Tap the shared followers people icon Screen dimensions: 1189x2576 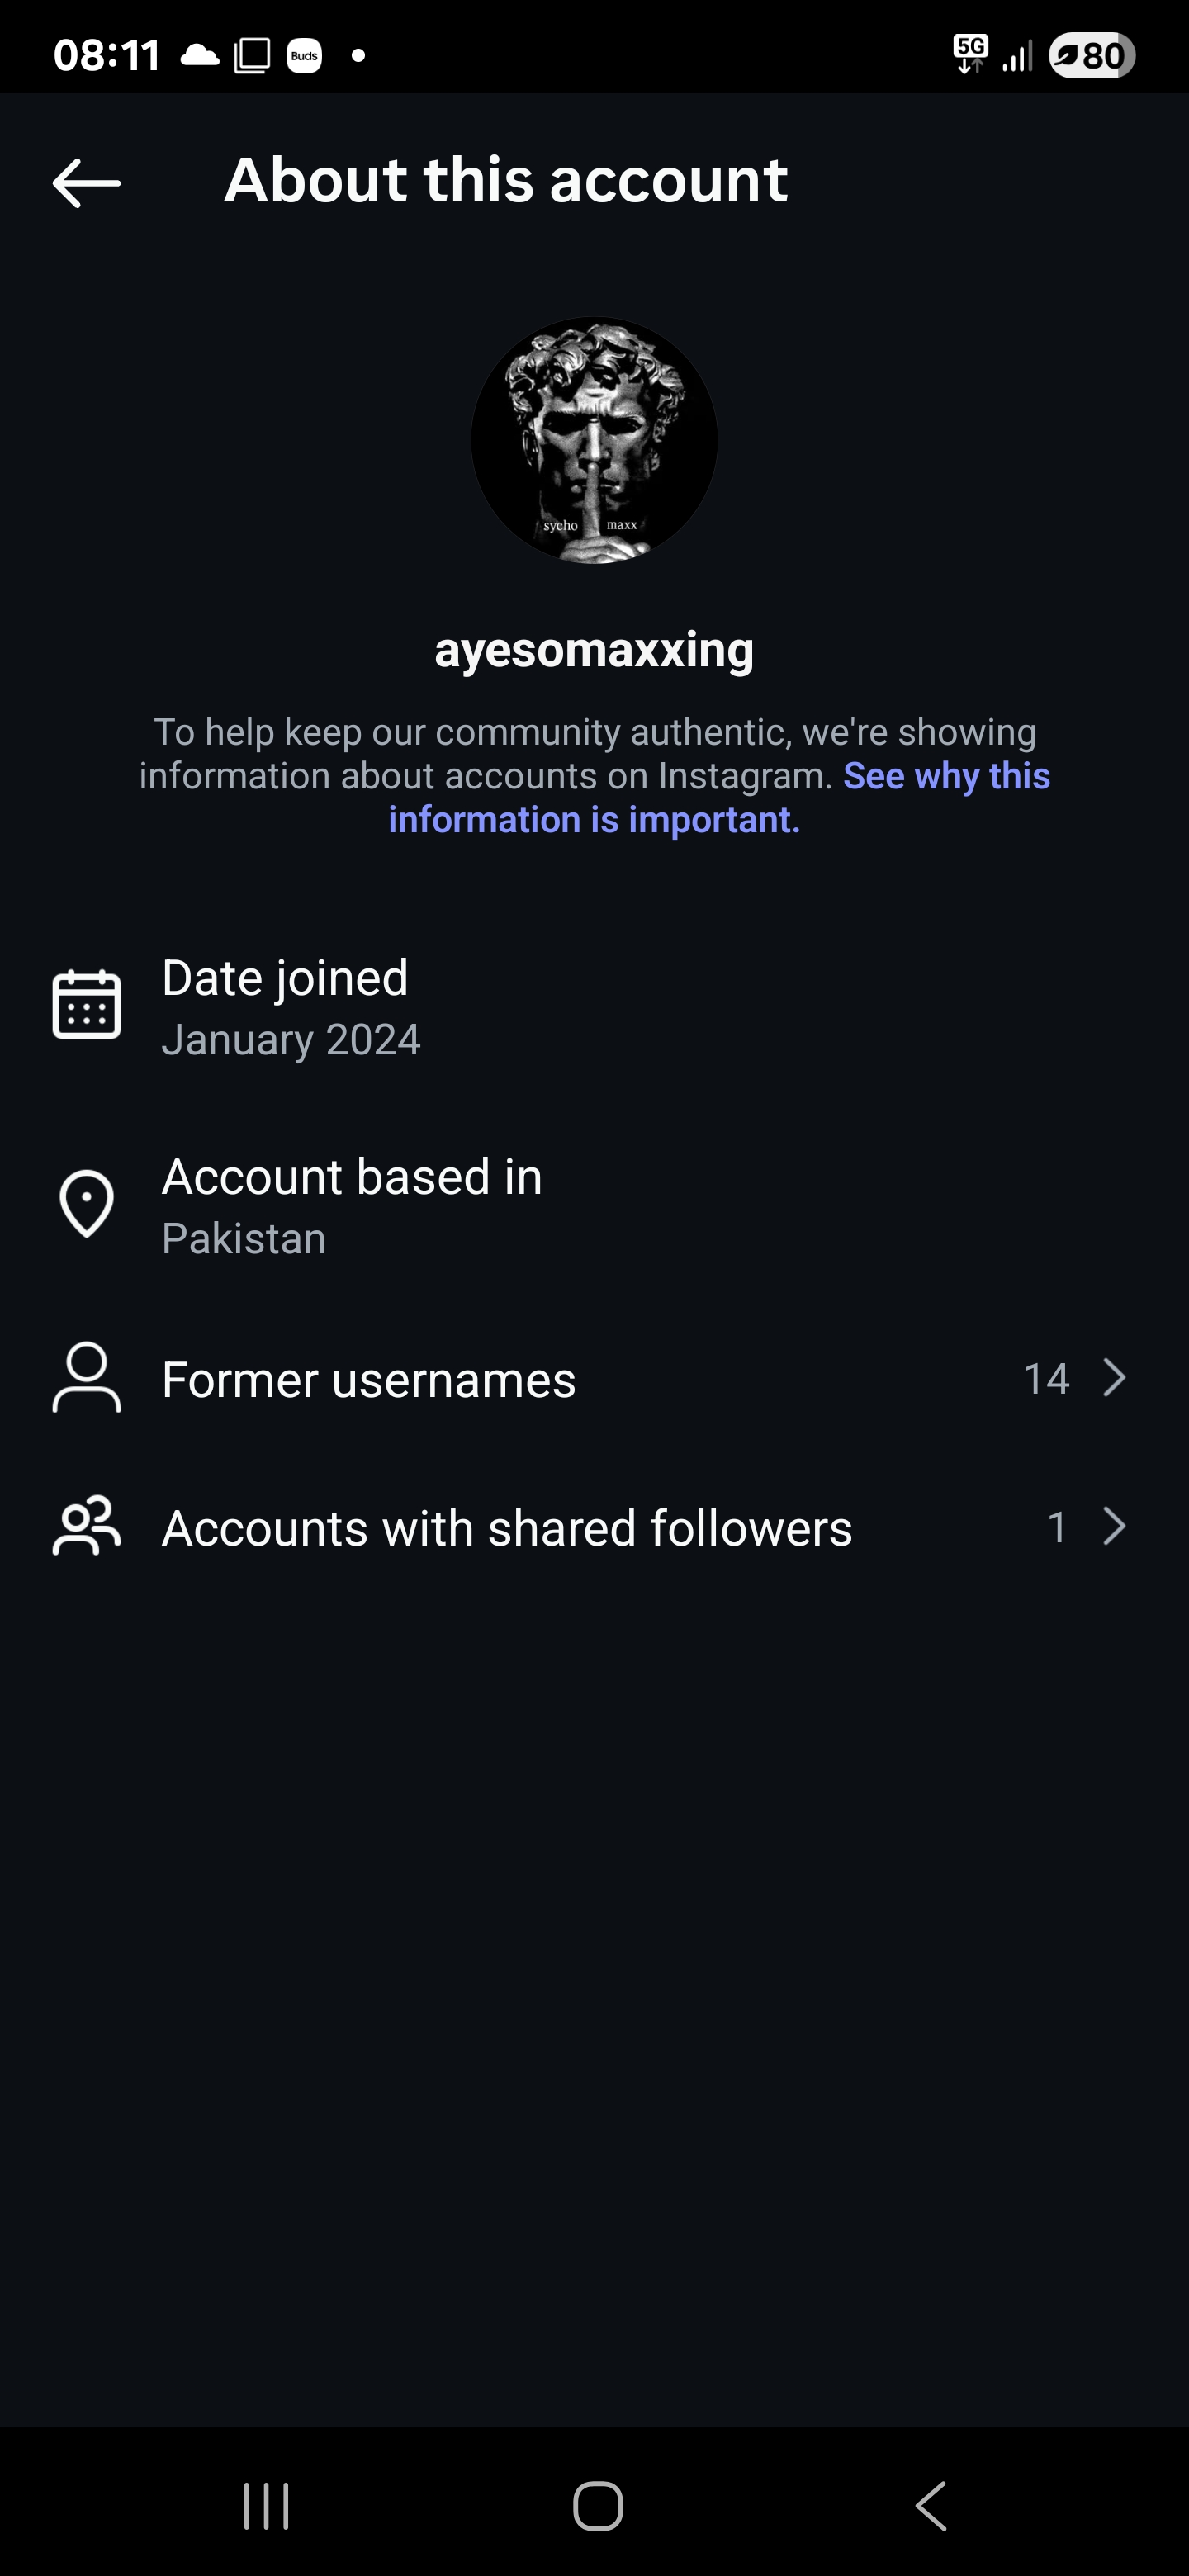tap(87, 1526)
